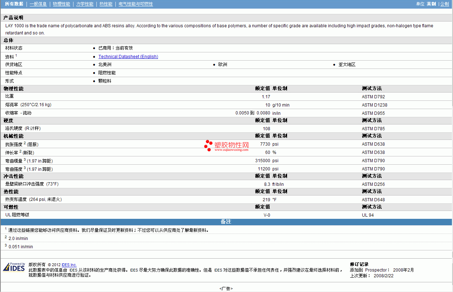Click the 11200 flexural strength value
The height and width of the screenshot is (292, 453).
click(264, 169)
